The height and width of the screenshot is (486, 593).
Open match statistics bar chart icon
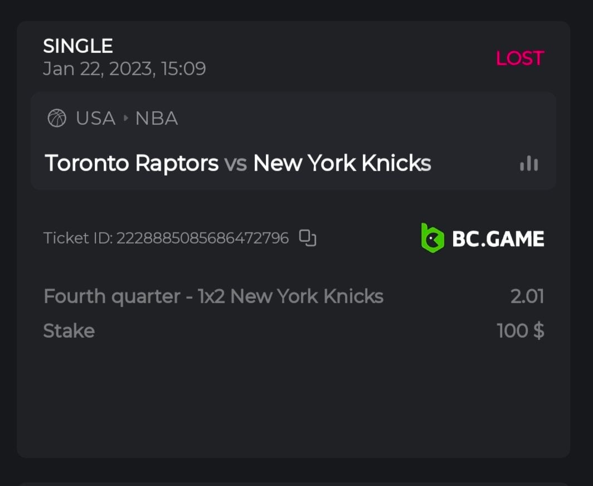(x=528, y=163)
